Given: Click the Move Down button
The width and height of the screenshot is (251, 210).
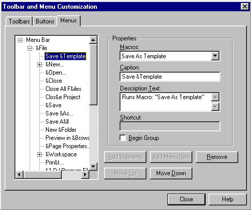Looking at the screenshot, I should tap(171, 173).
